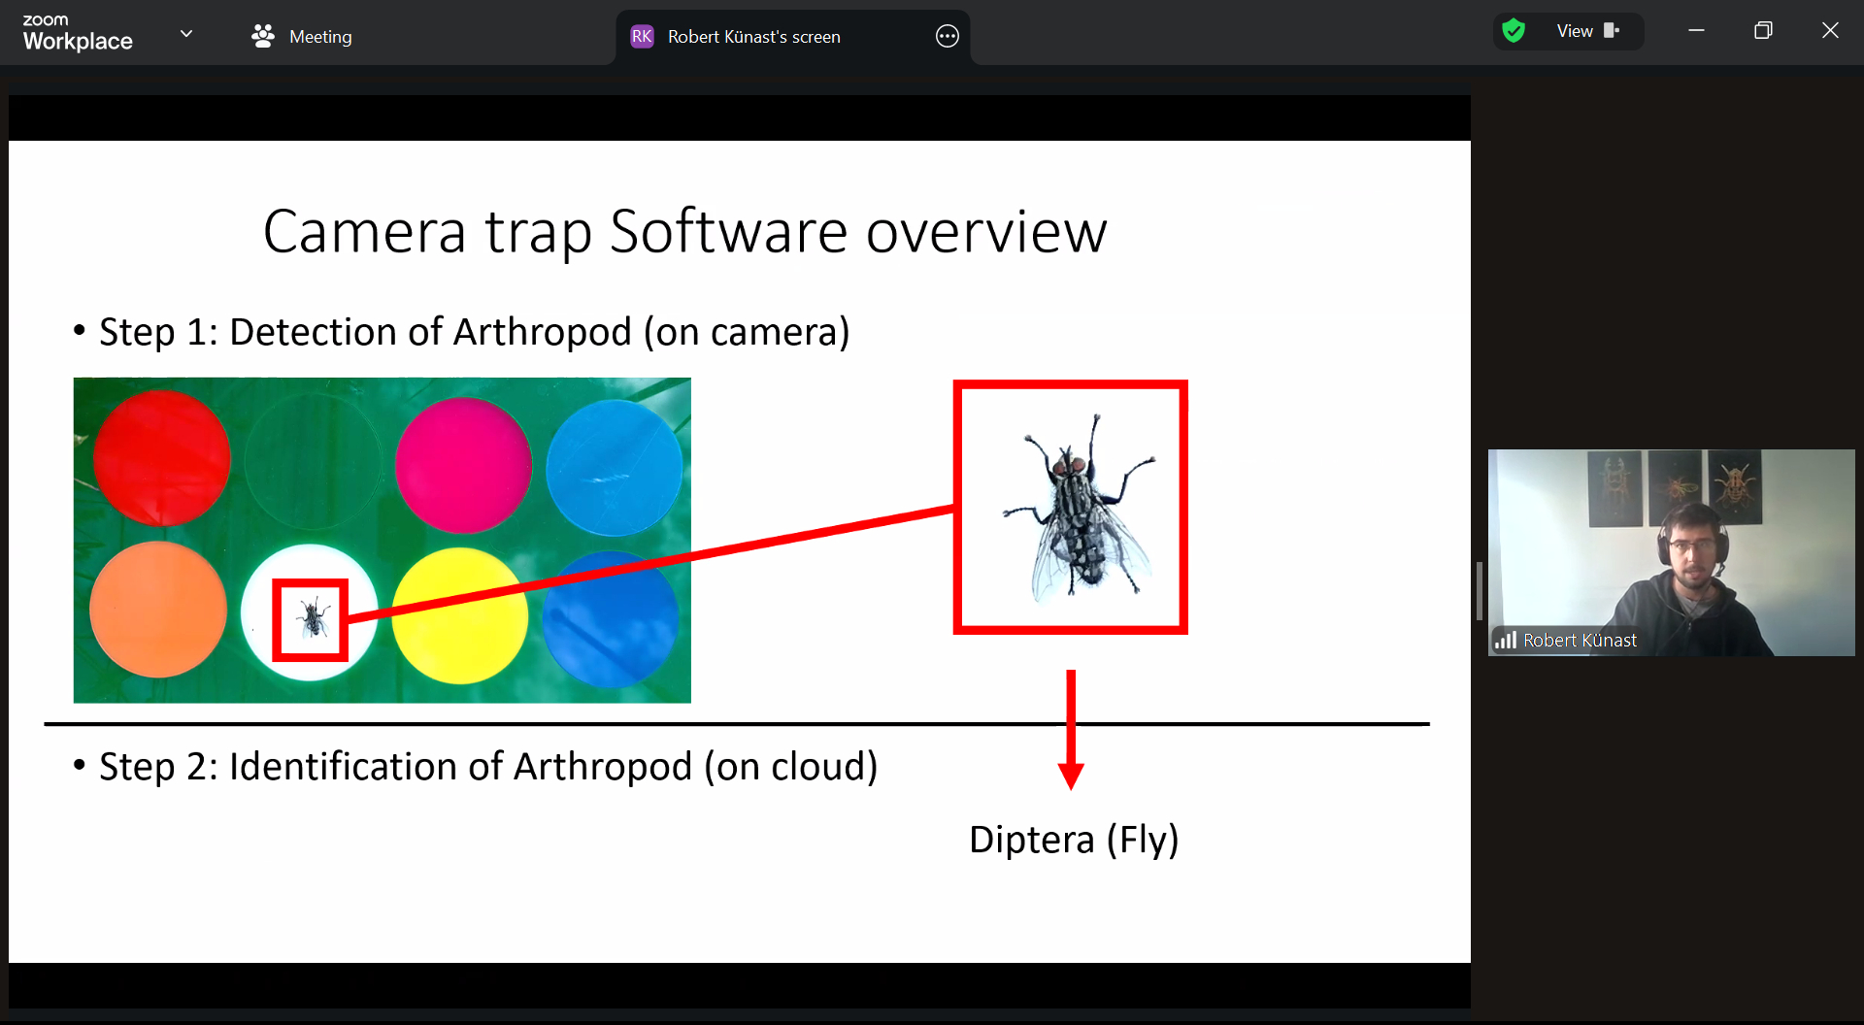Click the enlarged fly image

tap(1071, 508)
